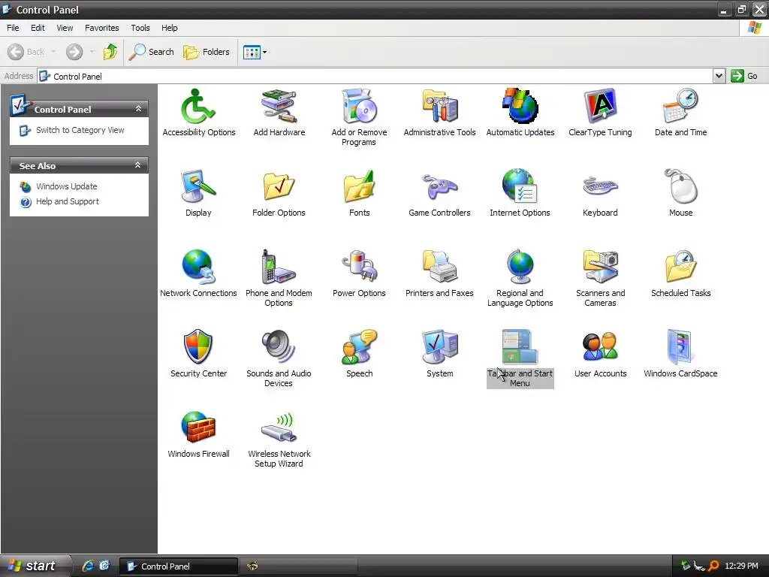The height and width of the screenshot is (577, 769).
Task: Select Printers and Faxes icon
Action: pyautogui.click(x=439, y=267)
